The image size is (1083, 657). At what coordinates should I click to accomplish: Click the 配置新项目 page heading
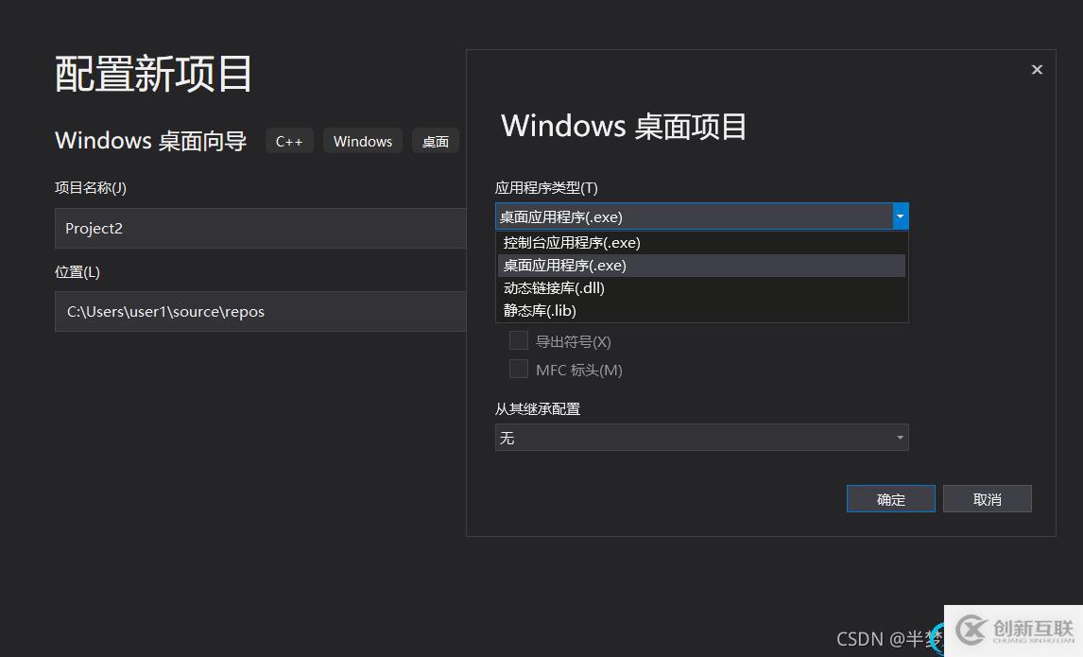coord(154,74)
